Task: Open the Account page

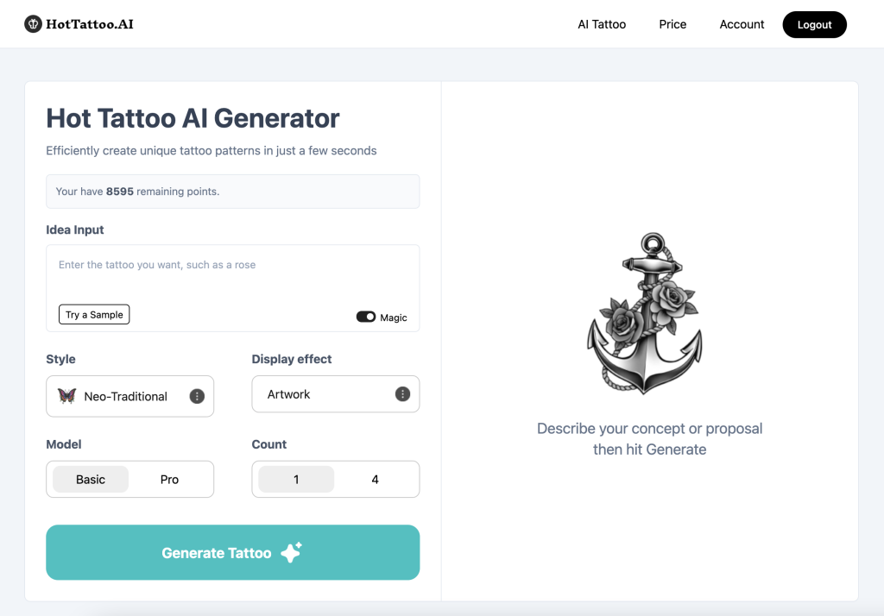Action: coord(742,24)
